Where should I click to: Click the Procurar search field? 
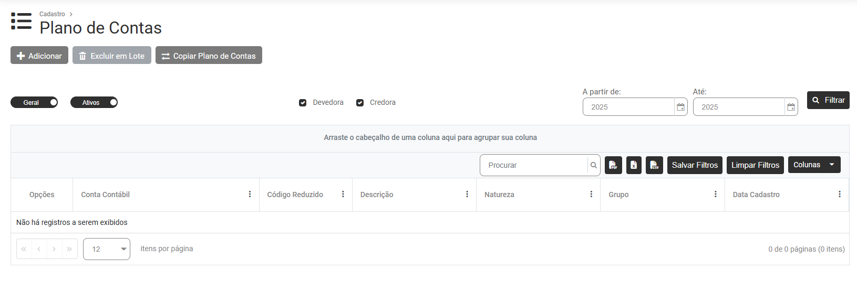pos(534,165)
